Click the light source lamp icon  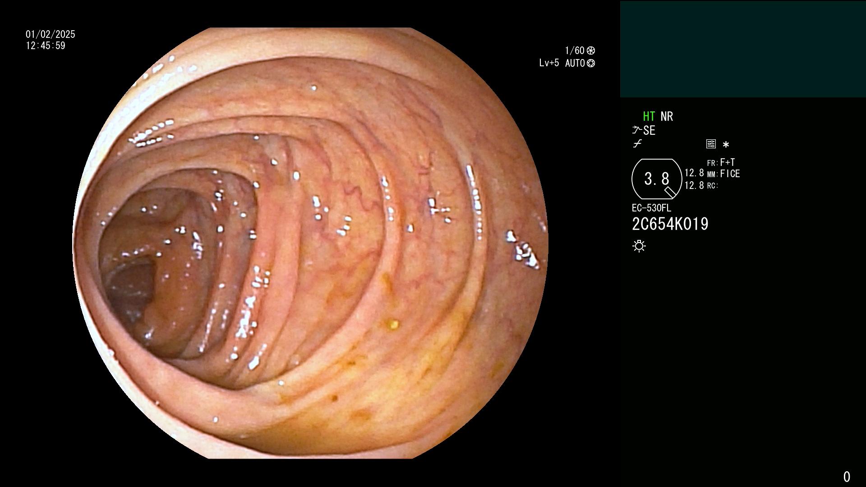(639, 246)
